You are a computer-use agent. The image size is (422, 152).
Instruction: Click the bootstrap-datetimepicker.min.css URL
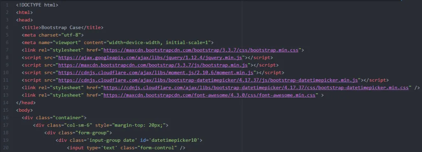256,88
